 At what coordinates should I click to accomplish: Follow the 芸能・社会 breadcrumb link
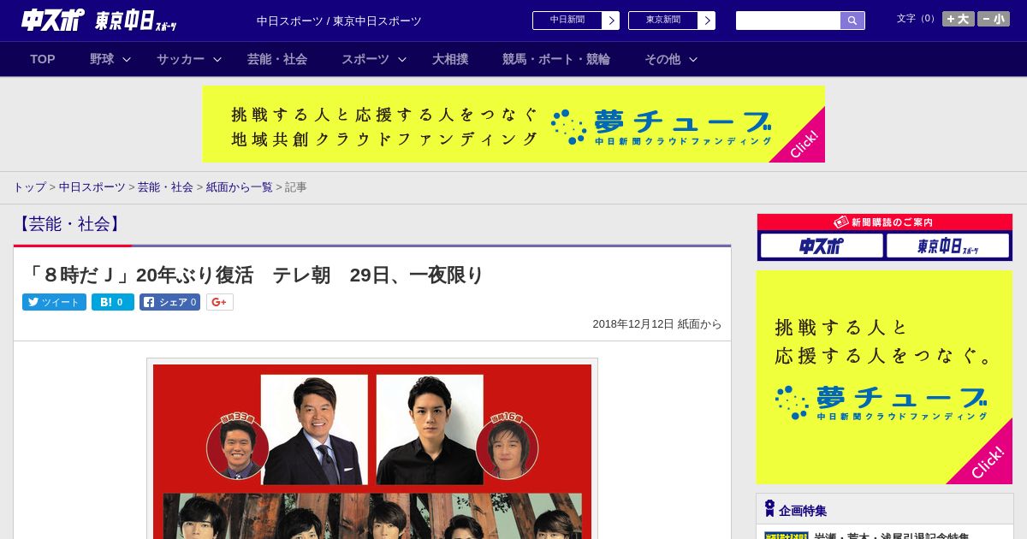[x=165, y=187]
